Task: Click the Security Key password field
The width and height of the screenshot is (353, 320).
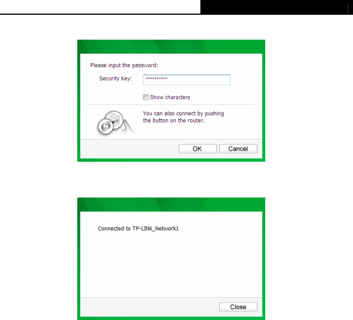Action: (x=187, y=80)
